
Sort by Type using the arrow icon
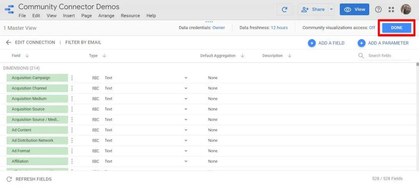[104, 56]
